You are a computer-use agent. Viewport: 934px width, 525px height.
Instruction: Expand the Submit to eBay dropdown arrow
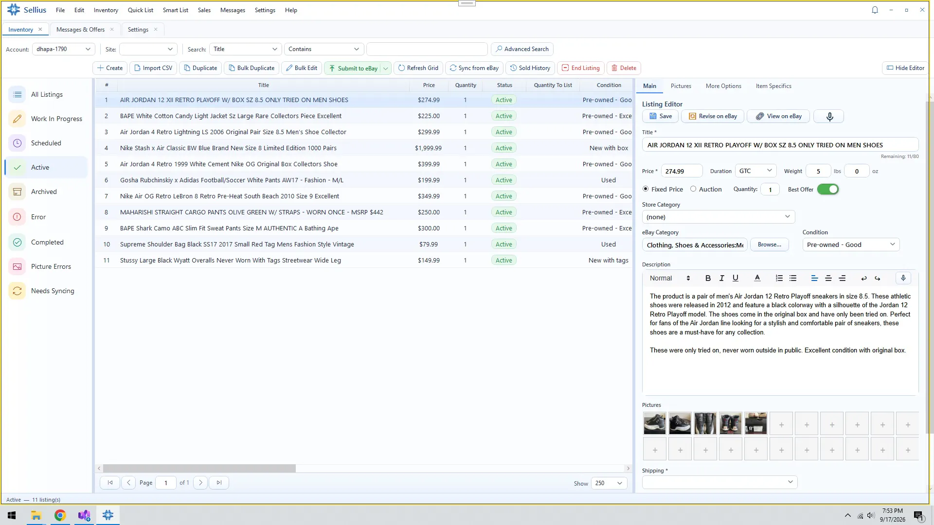point(386,69)
